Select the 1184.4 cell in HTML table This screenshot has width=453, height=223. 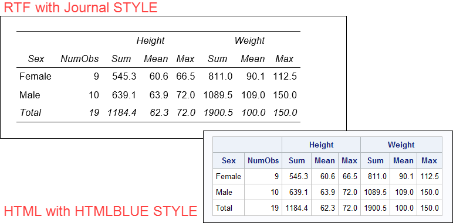click(297, 208)
